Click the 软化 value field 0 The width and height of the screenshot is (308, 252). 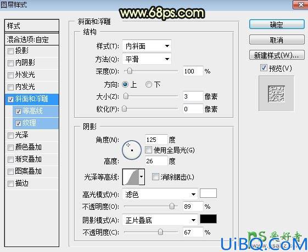click(193, 109)
